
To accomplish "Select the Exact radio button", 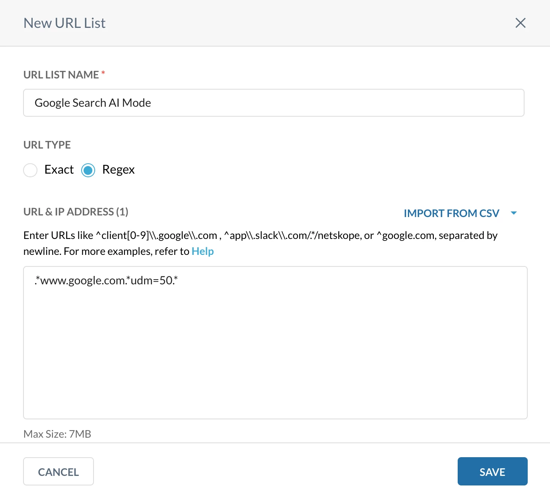I will (30, 170).
